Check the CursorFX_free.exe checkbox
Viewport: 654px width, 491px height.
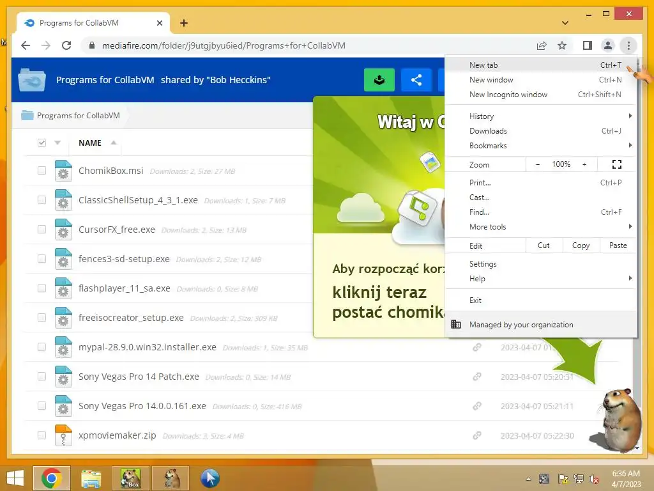coord(42,230)
